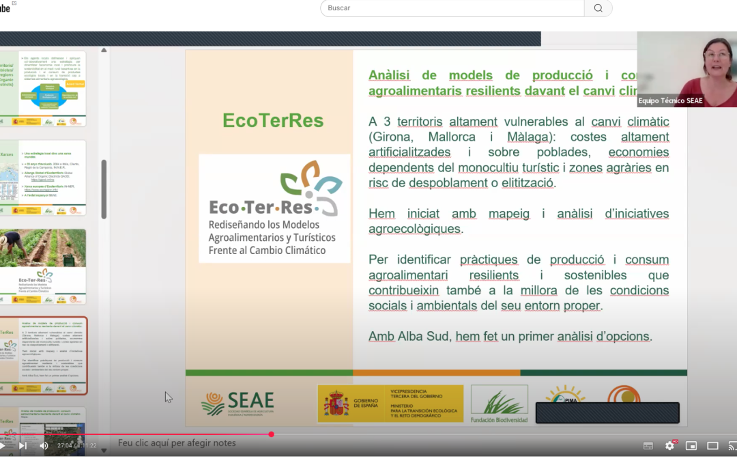Click the Equipo Técnico SEAE webcam overlay
The height and width of the screenshot is (461, 737).
(687, 70)
